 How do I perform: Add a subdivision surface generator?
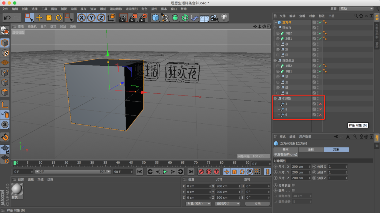coord(175,18)
